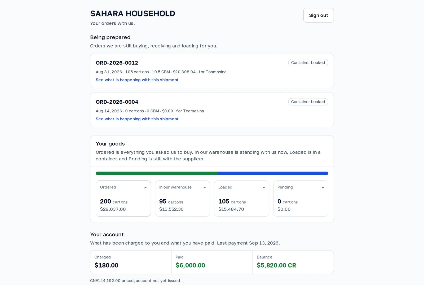Click the green segment of goods progress bar
424x285 pixels.
[157, 173]
